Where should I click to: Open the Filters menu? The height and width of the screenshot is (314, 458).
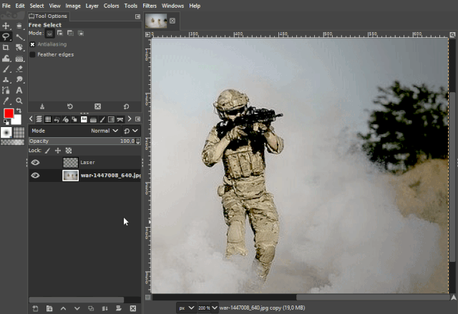(150, 6)
